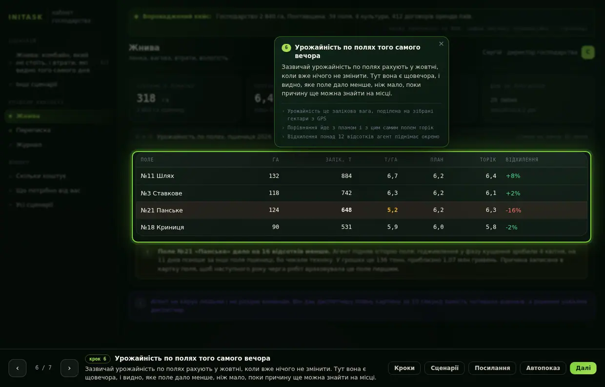Click the +2% deviation value
This screenshot has width=605, height=387.
pyautogui.click(x=513, y=193)
